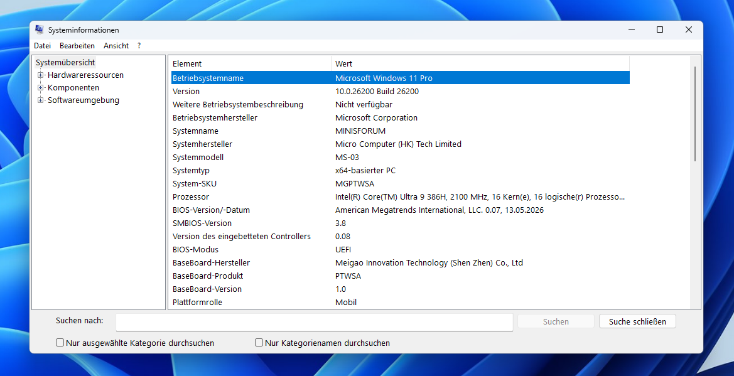Select the Komponenten tree label
The image size is (734, 376).
coord(73,87)
